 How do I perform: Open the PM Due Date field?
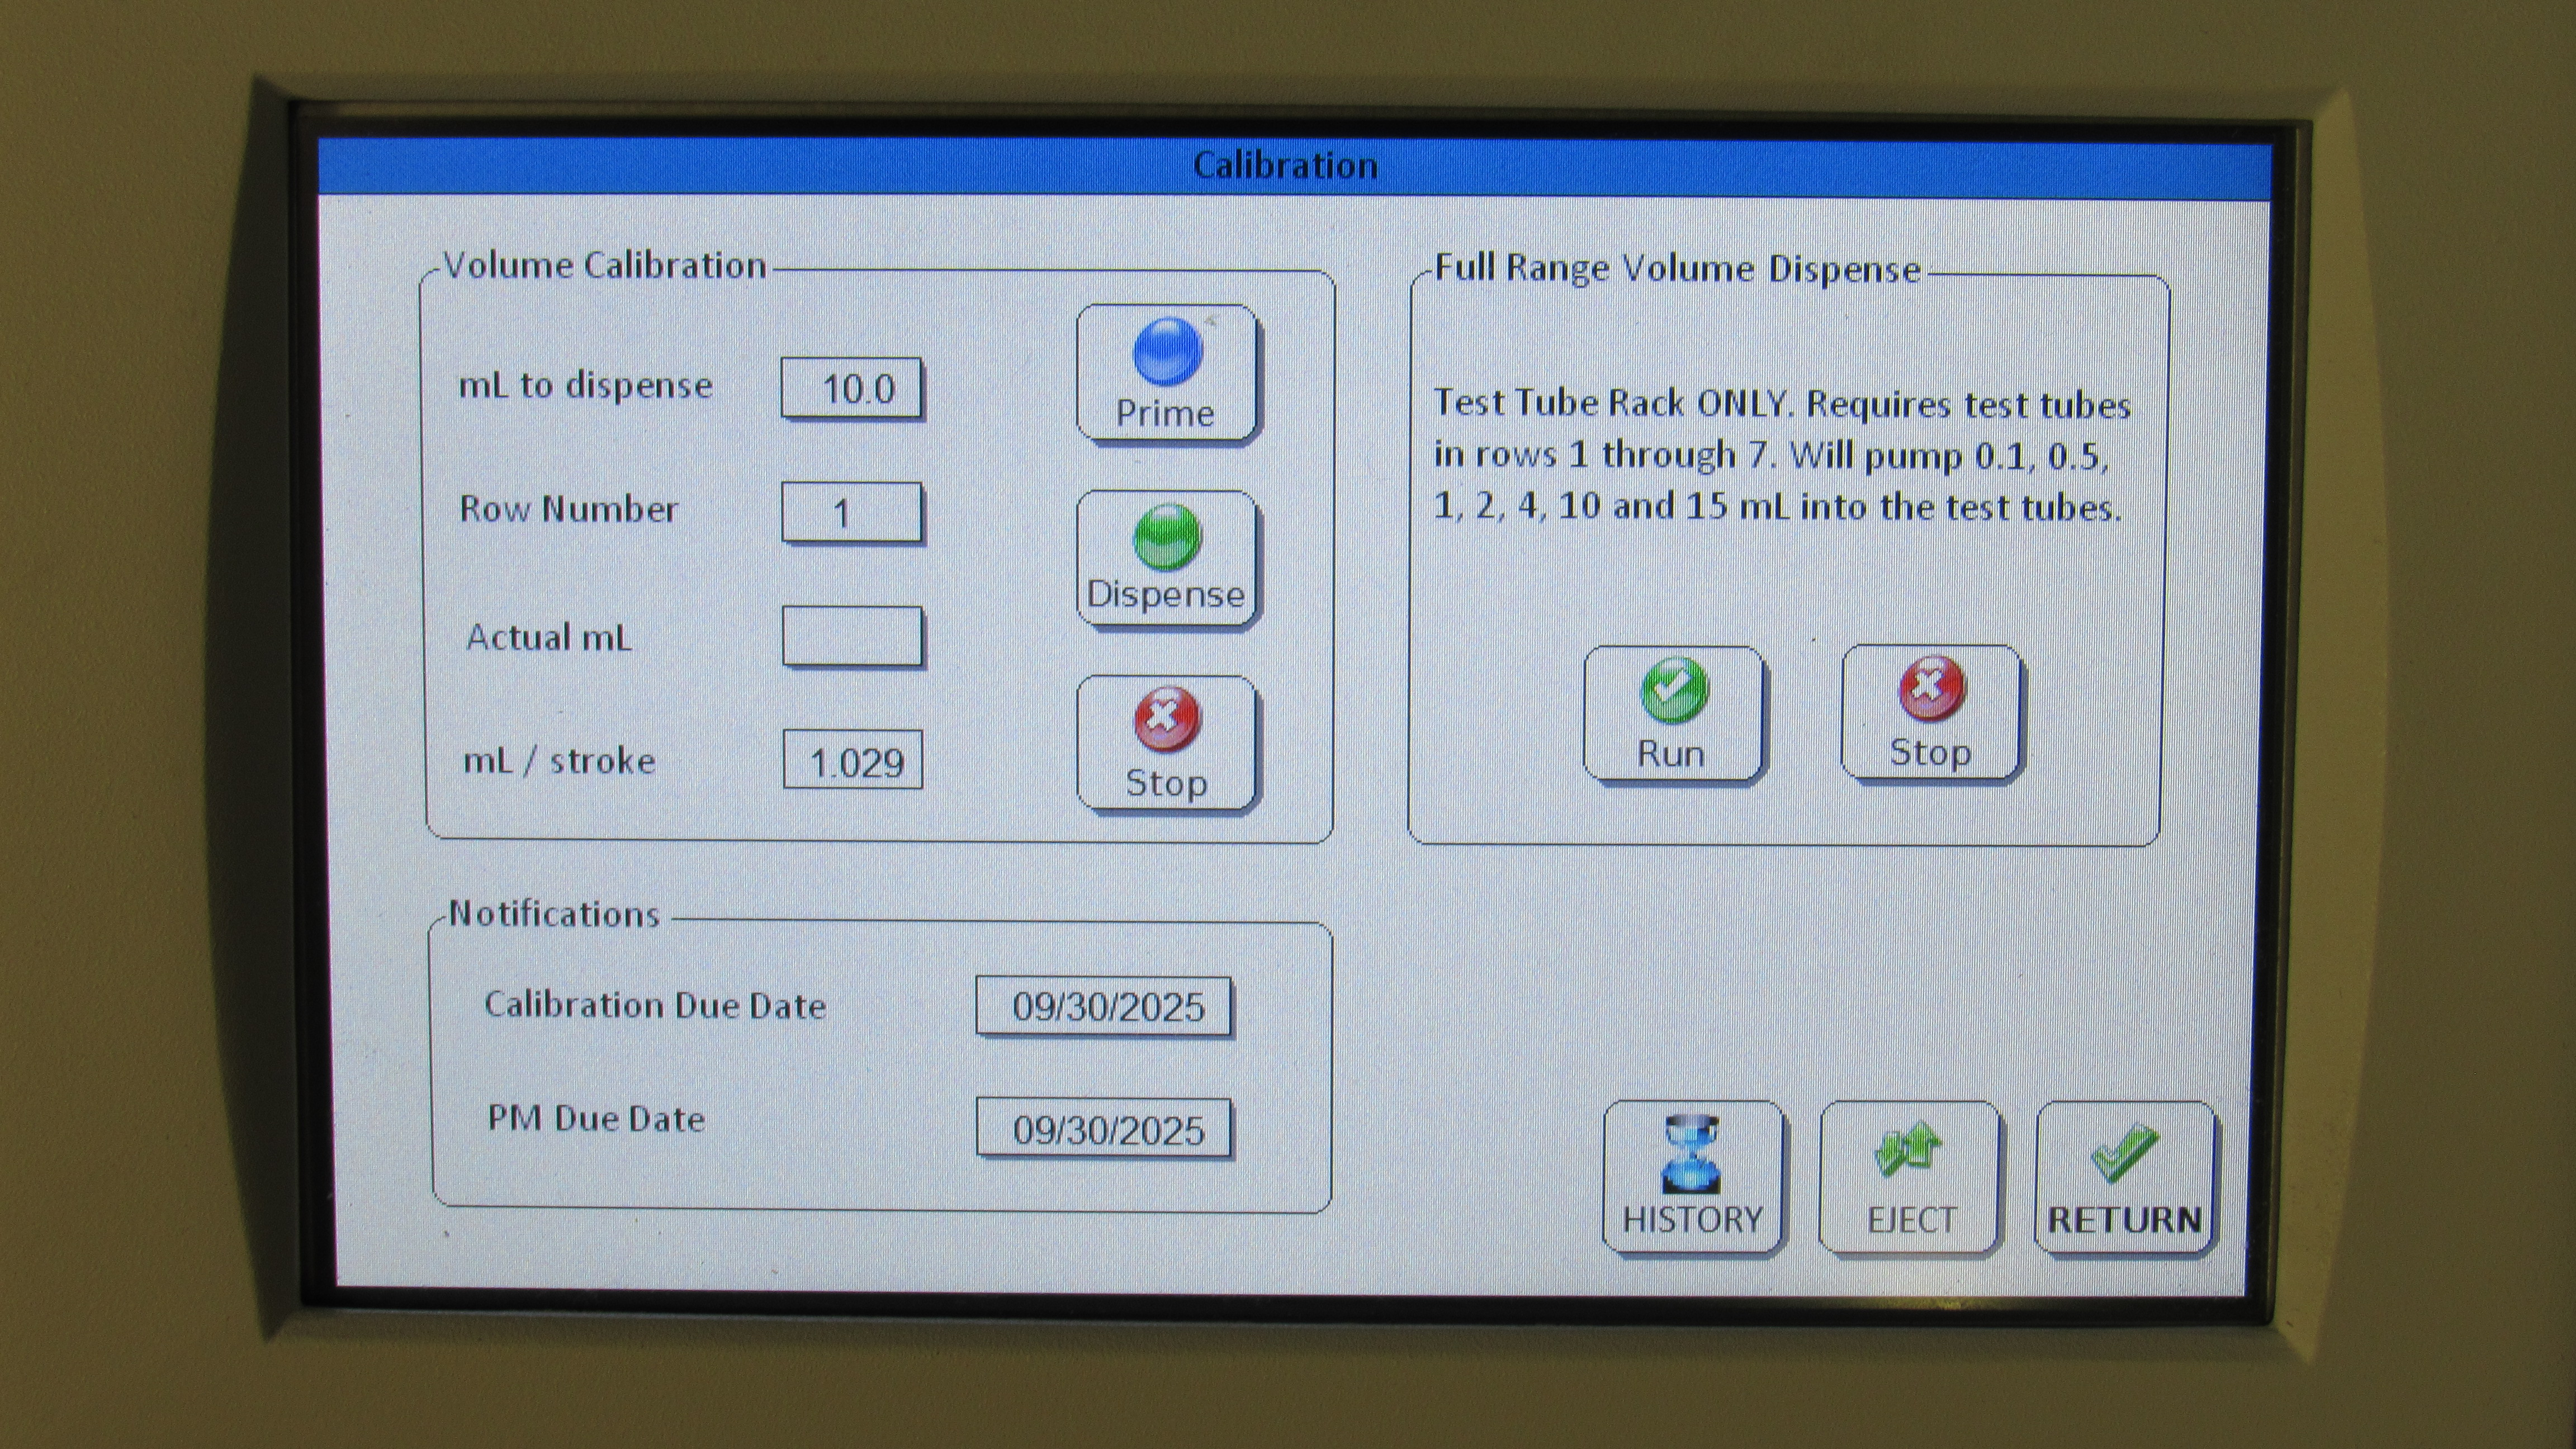[1105, 1129]
